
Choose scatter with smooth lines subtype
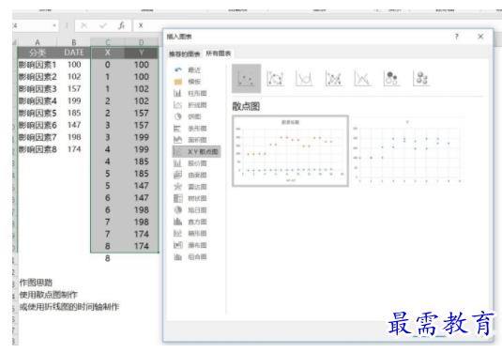(x=304, y=79)
